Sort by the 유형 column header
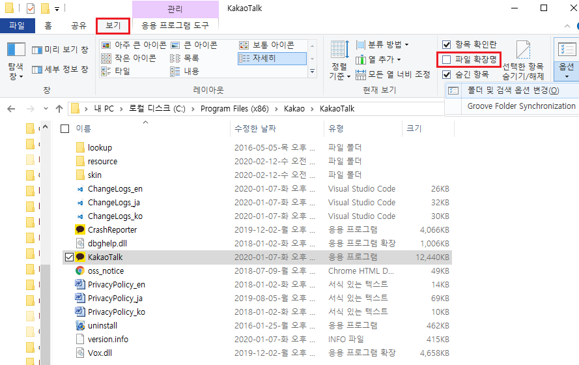Viewport: 579px width, 365px height. (x=336, y=128)
